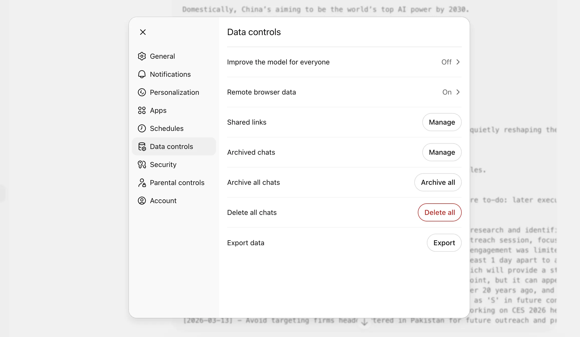Manage shared links
Screen dimensions: 580x337
tap(442, 122)
